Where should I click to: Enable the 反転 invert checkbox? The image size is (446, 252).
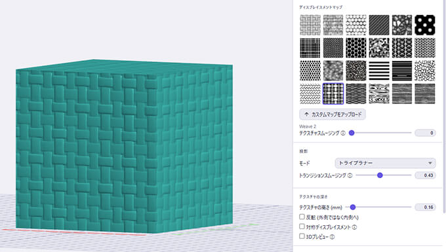(x=302, y=217)
